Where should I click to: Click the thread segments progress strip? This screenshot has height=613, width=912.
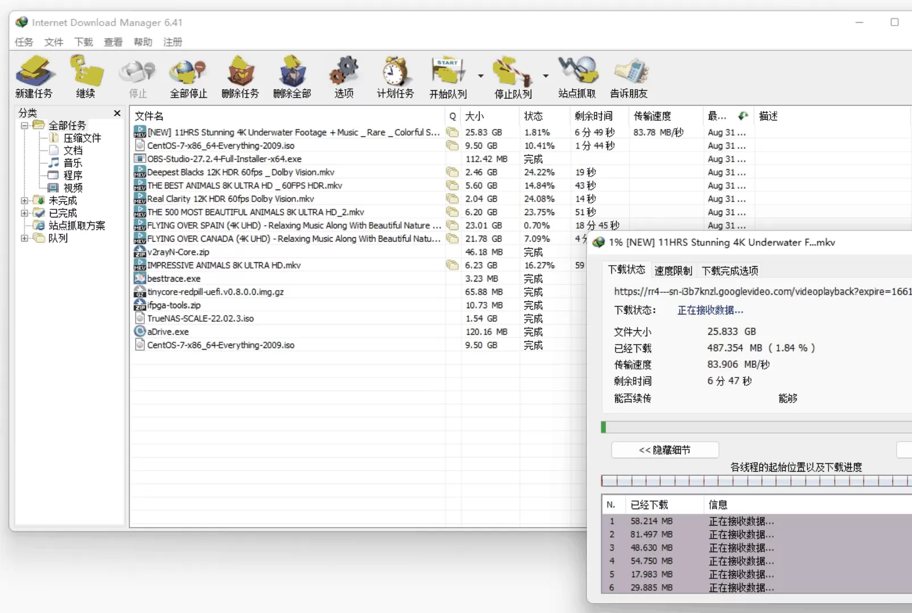click(756, 481)
